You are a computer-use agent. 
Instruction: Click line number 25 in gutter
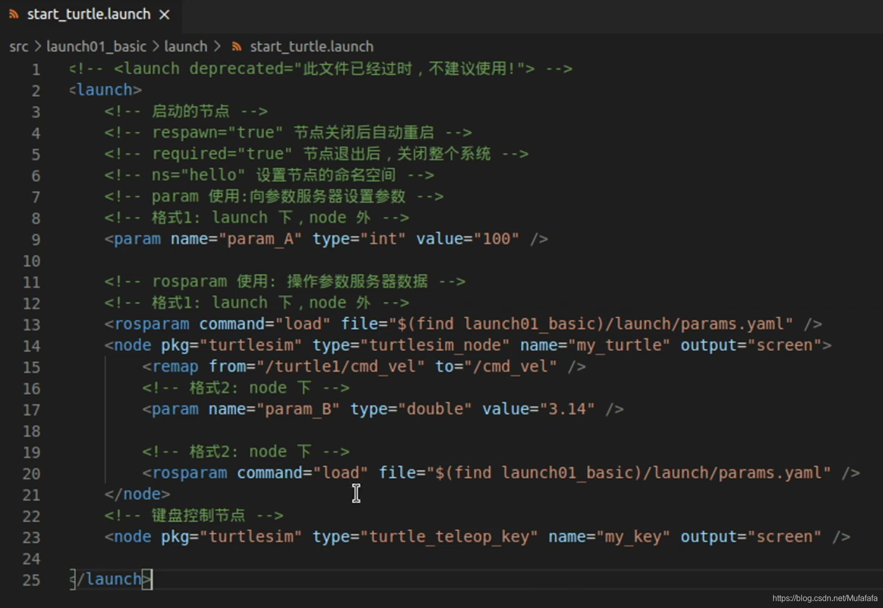click(31, 580)
